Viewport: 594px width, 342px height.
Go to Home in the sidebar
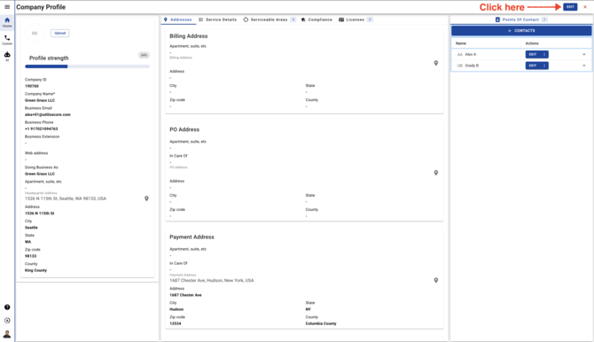click(x=7, y=22)
